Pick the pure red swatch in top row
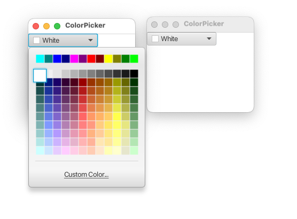The height and width of the screenshot is (219, 297). pos(91,59)
